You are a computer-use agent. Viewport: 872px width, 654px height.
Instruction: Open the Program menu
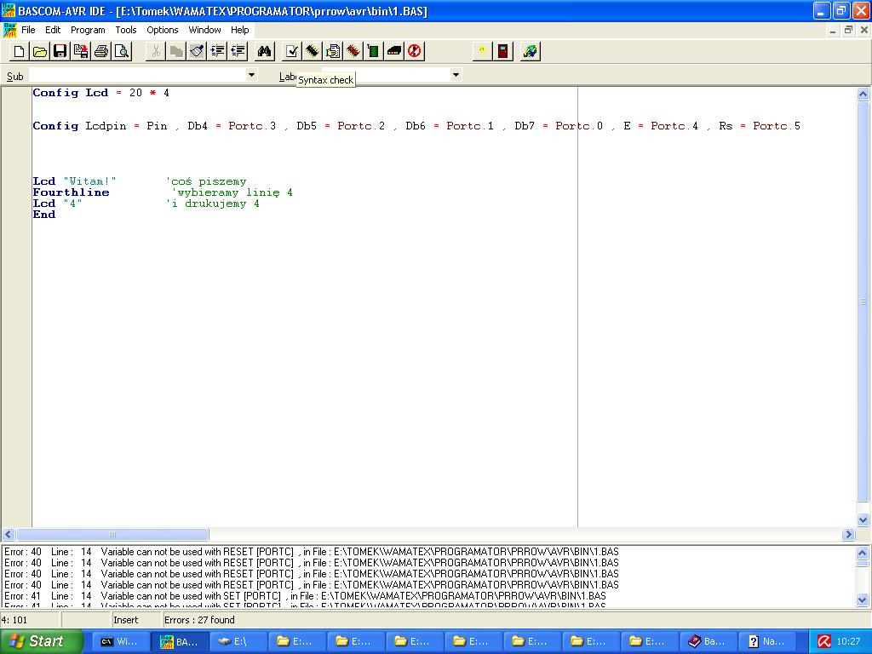[x=88, y=30]
